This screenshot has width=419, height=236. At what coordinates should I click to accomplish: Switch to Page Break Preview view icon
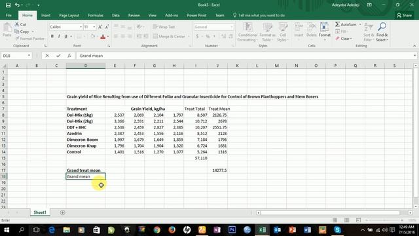358,220
